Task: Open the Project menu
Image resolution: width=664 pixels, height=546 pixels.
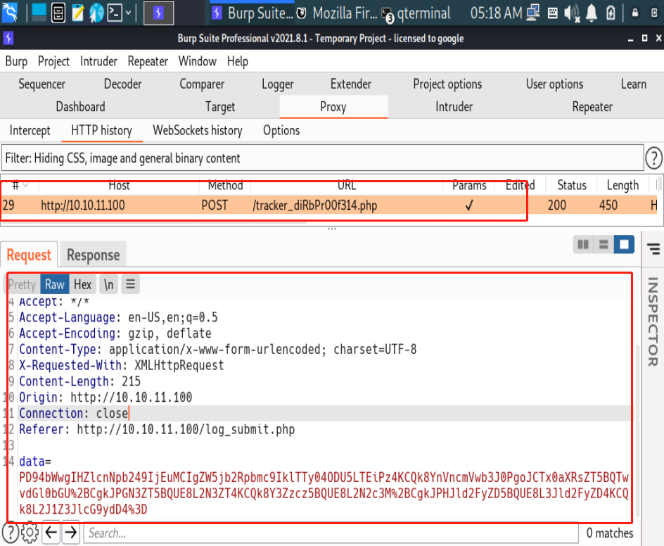Action: (x=53, y=61)
